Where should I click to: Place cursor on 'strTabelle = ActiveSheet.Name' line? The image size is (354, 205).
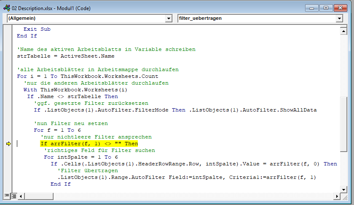(x=65, y=56)
